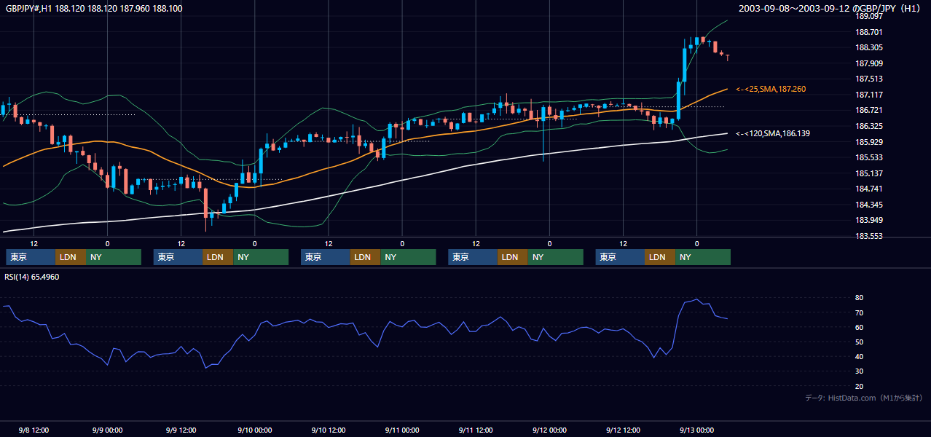
Task: Click price axis value 183.949
Action: tap(869, 220)
